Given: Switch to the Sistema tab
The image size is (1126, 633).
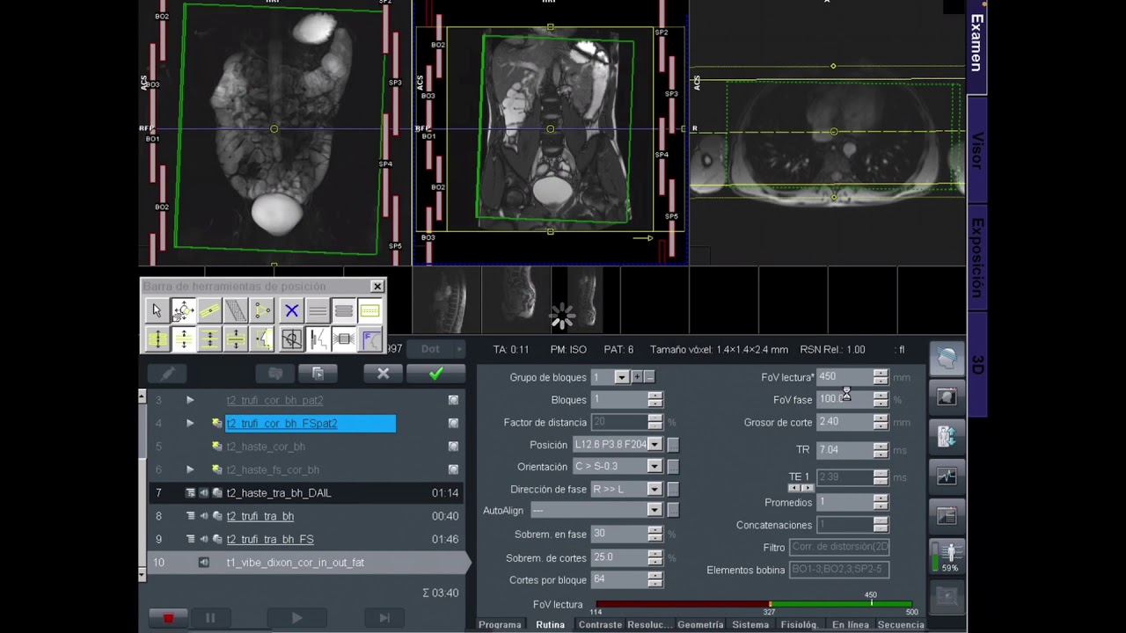Looking at the screenshot, I should click(750, 625).
